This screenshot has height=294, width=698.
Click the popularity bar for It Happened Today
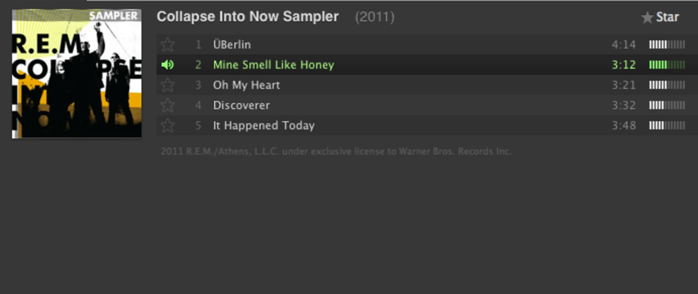[x=667, y=125]
